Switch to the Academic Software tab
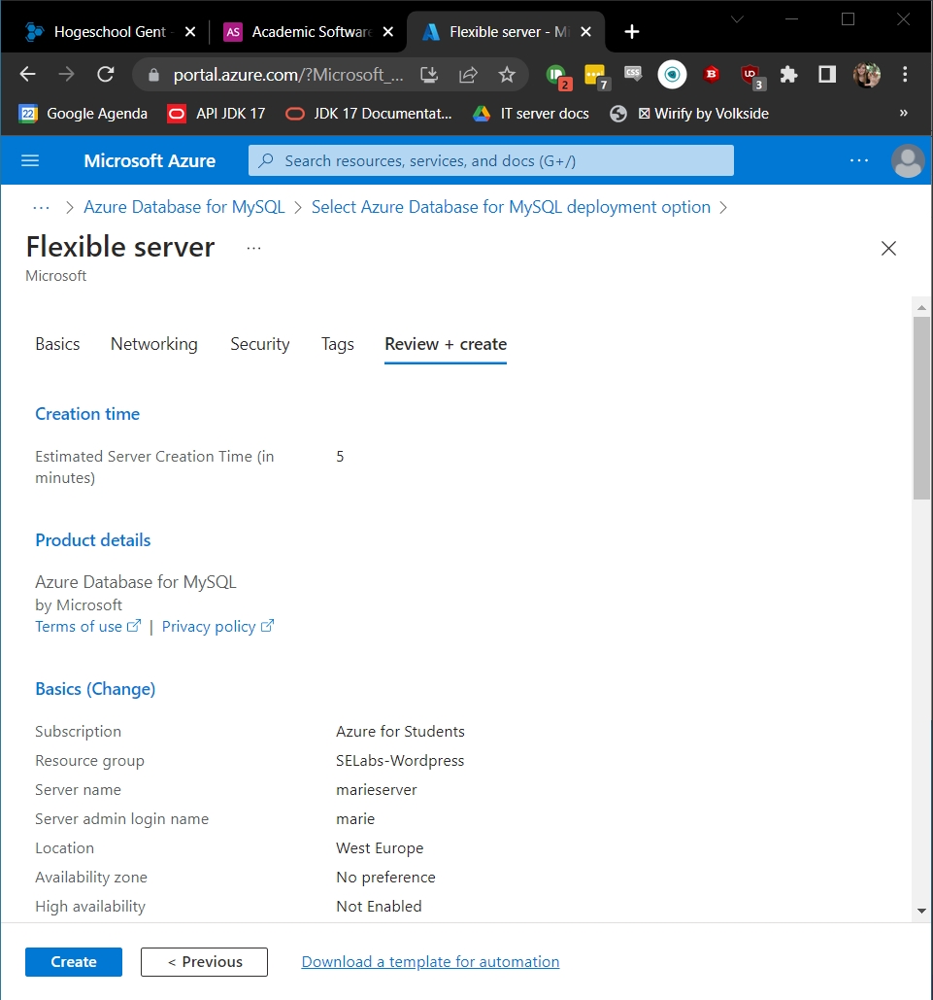 [298, 32]
